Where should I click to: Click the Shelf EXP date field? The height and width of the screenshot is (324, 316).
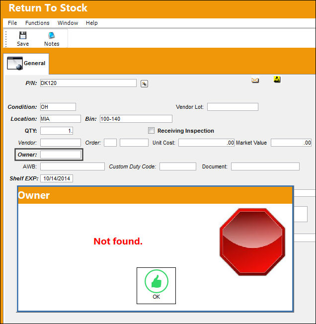pos(57,178)
